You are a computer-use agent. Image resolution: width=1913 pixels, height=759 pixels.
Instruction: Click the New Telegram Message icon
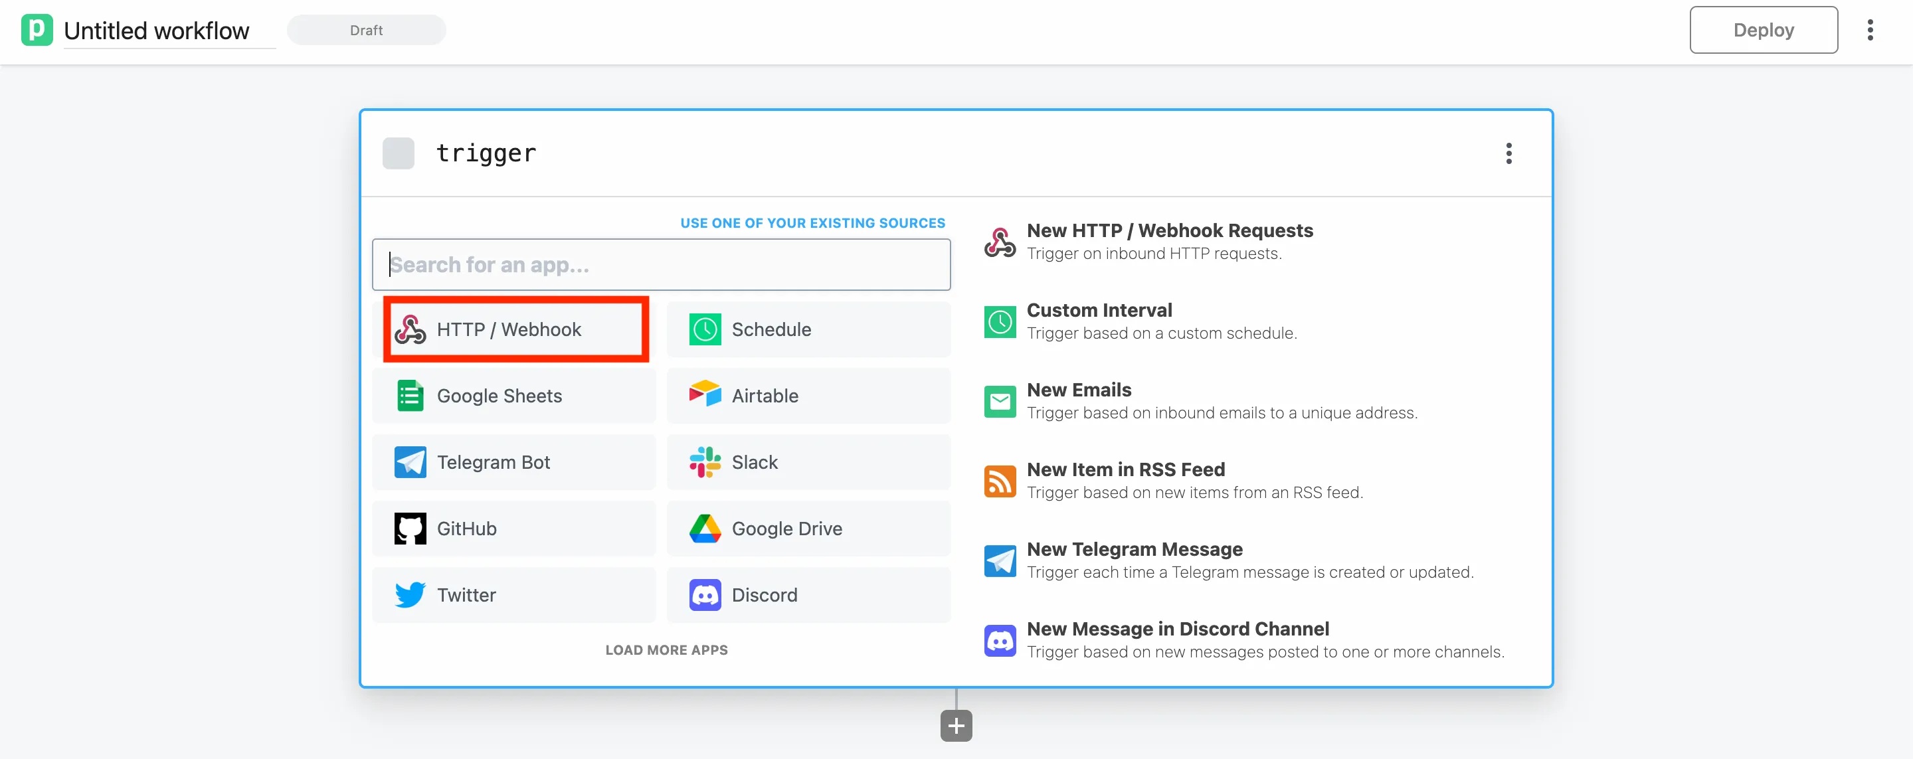tap(1000, 560)
